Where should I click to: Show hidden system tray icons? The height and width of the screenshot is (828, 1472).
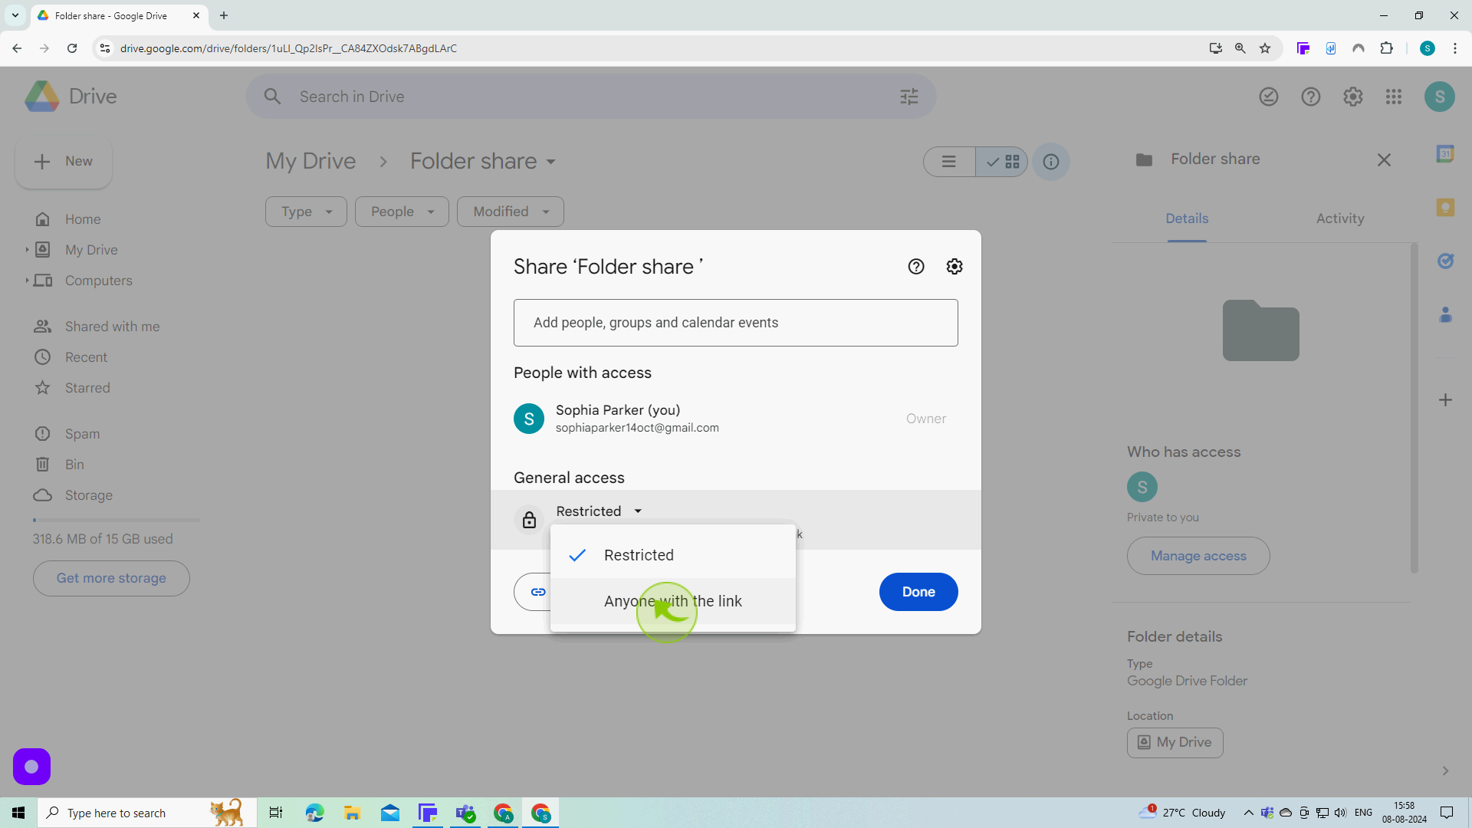click(x=1248, y=813)
